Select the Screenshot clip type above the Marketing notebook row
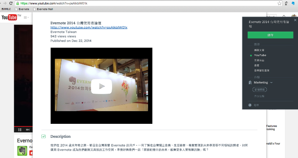Image resolution: width=298 pixels, height=158 pixels. (262, 70)
